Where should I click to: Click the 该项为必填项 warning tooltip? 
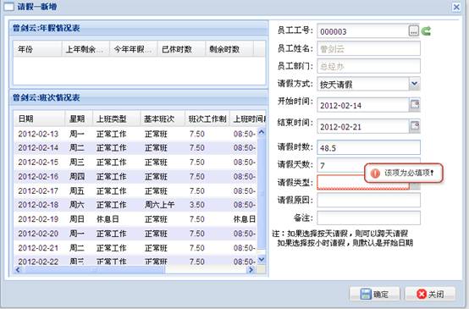(404, 173)
